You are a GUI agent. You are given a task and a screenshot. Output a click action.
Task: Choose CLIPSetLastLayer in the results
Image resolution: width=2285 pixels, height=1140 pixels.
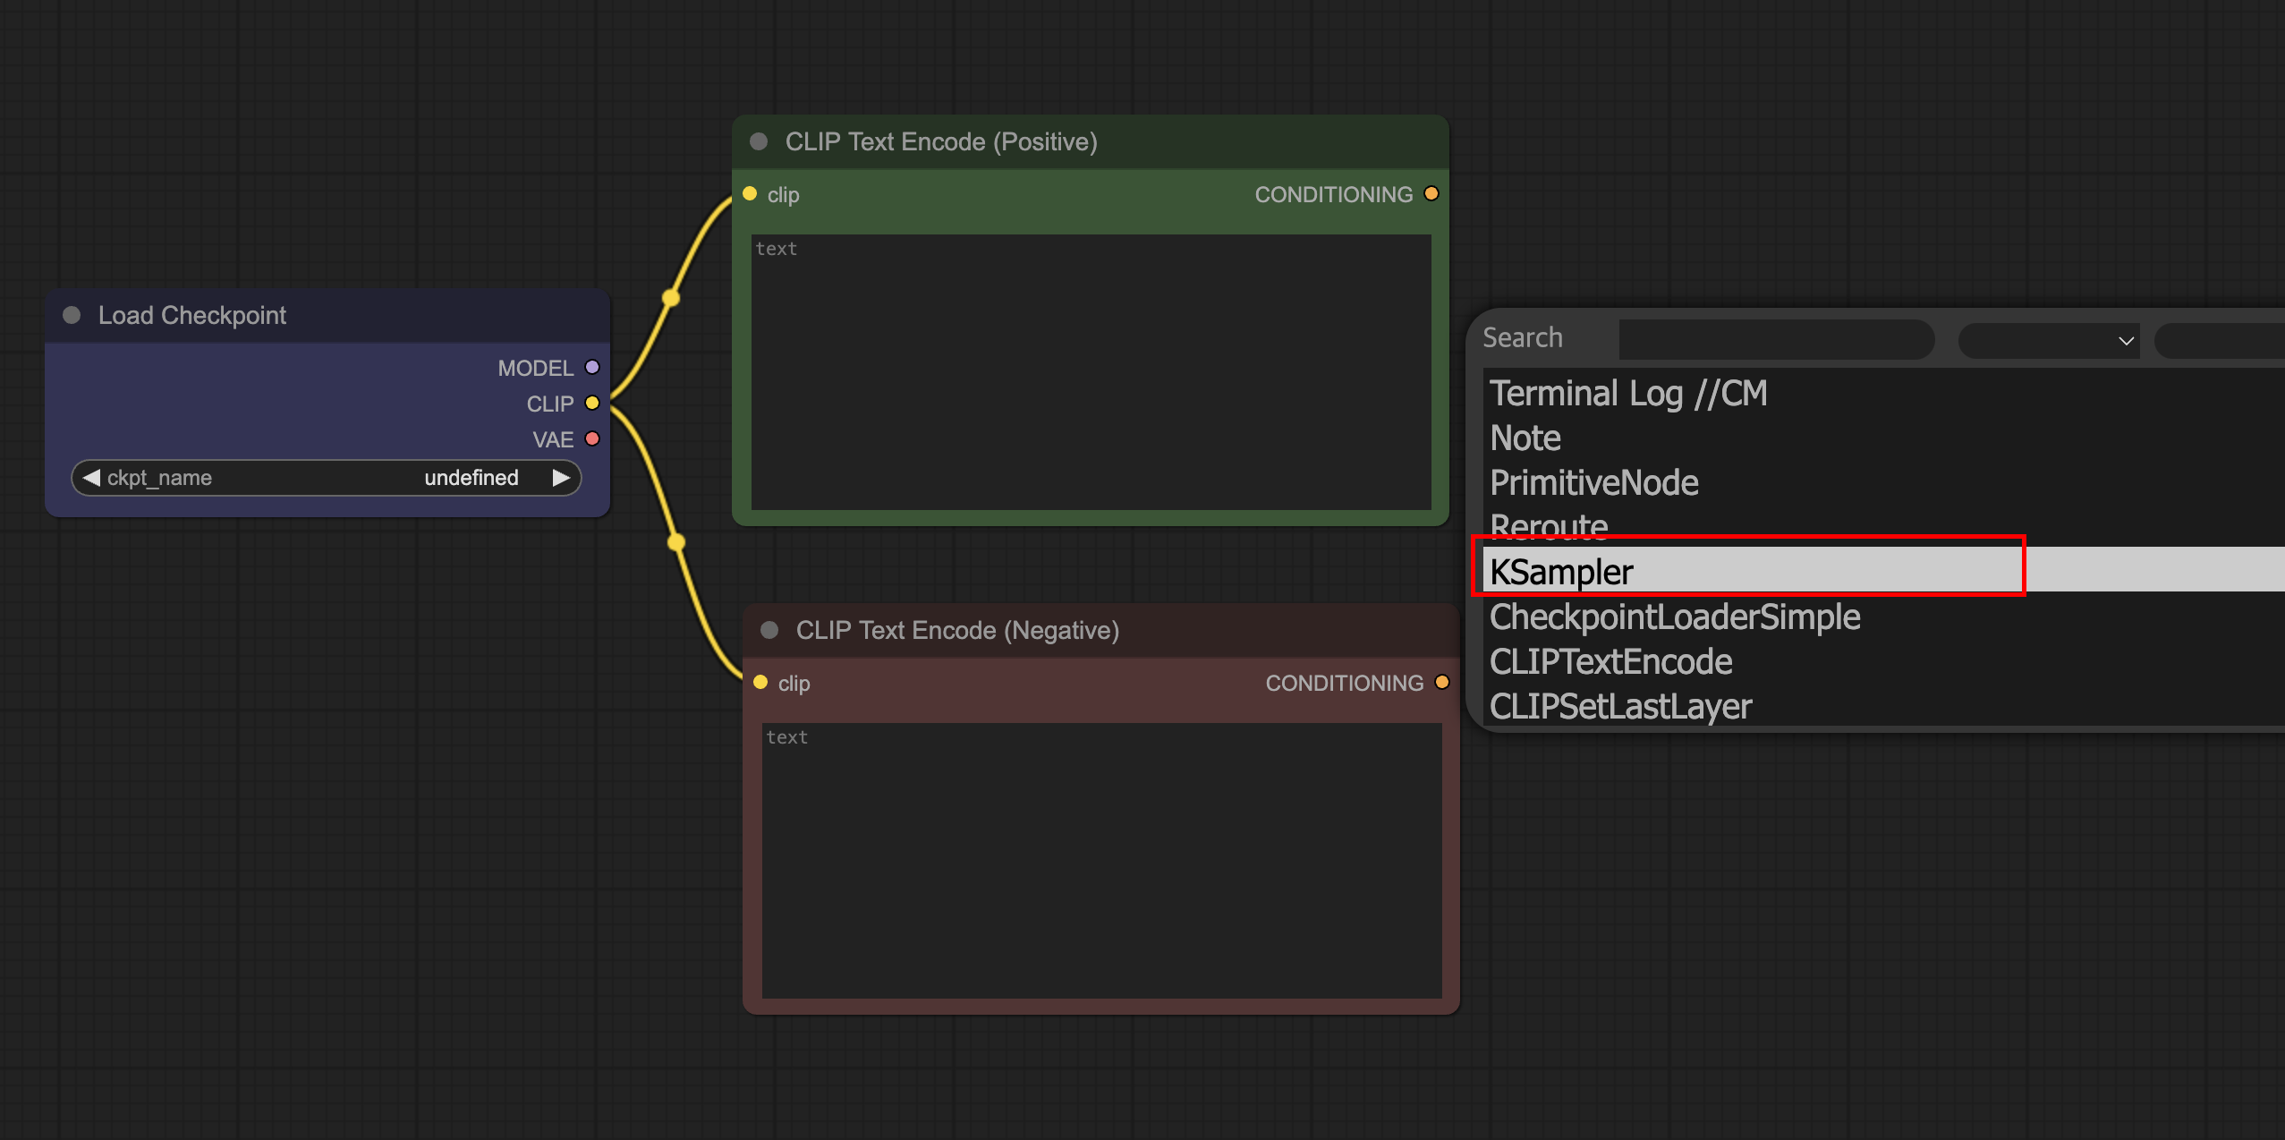[1620, 707]
